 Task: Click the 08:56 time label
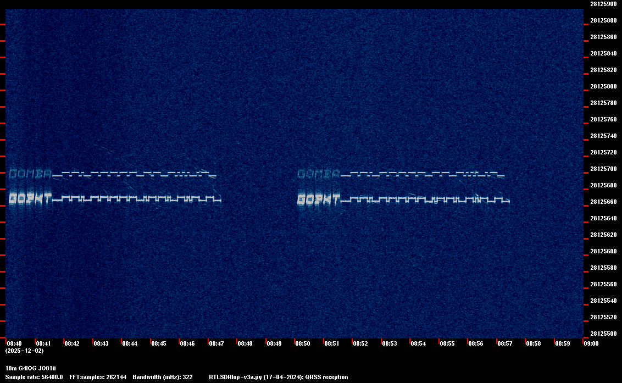click(476, 343)
